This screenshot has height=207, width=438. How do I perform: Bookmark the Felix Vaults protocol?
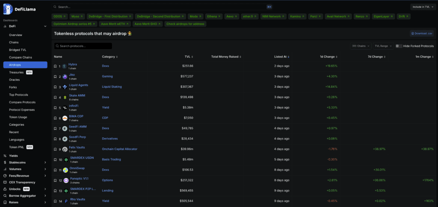[55, 149]
